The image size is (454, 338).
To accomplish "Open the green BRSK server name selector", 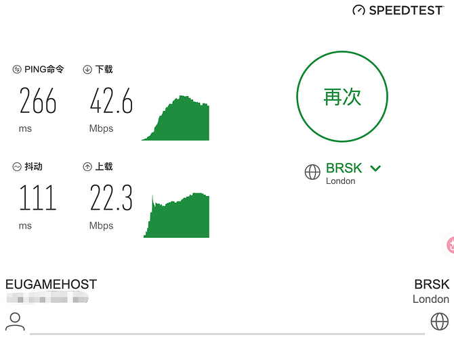I will coord(344,168).
